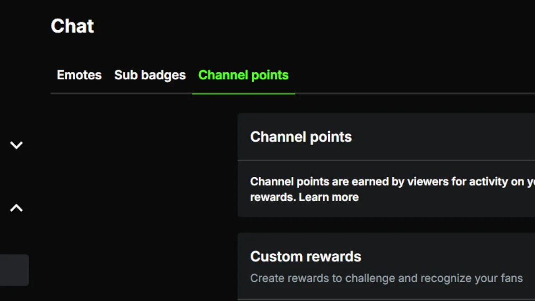This screenshot has width=535, height=301.
Task: Open the Emotes tab
Action: click(x=79, y=75)
